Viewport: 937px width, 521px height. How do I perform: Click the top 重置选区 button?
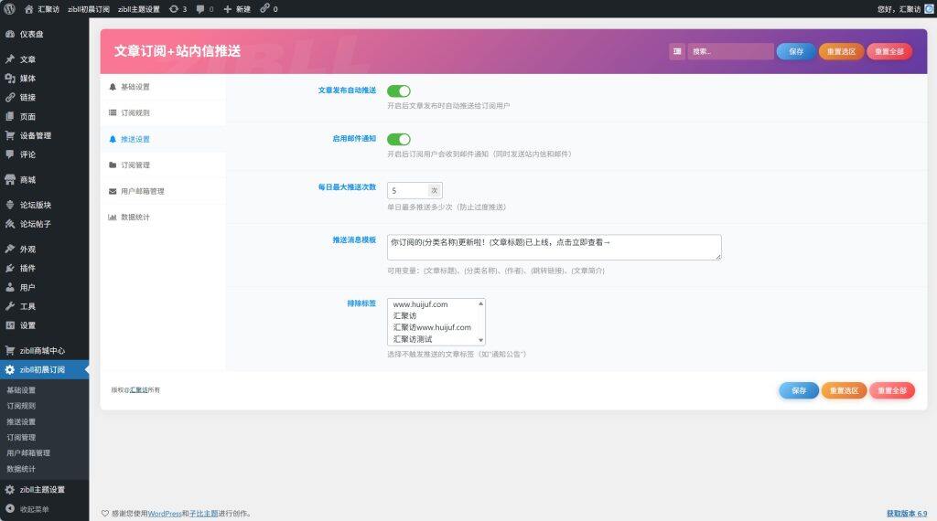[841, 51]
